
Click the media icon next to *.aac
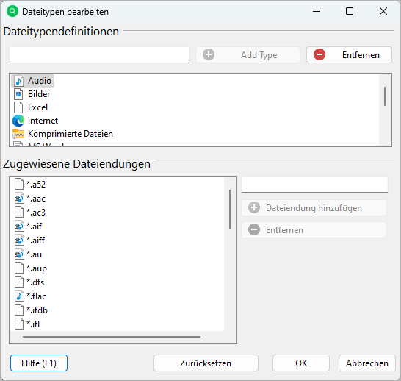pos(19,199)
